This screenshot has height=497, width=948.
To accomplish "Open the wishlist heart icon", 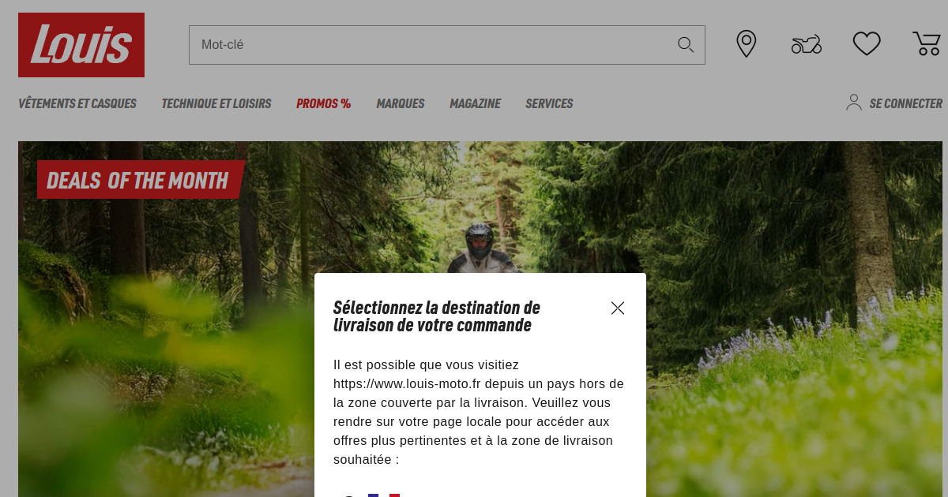I will [x=867, y=44].
